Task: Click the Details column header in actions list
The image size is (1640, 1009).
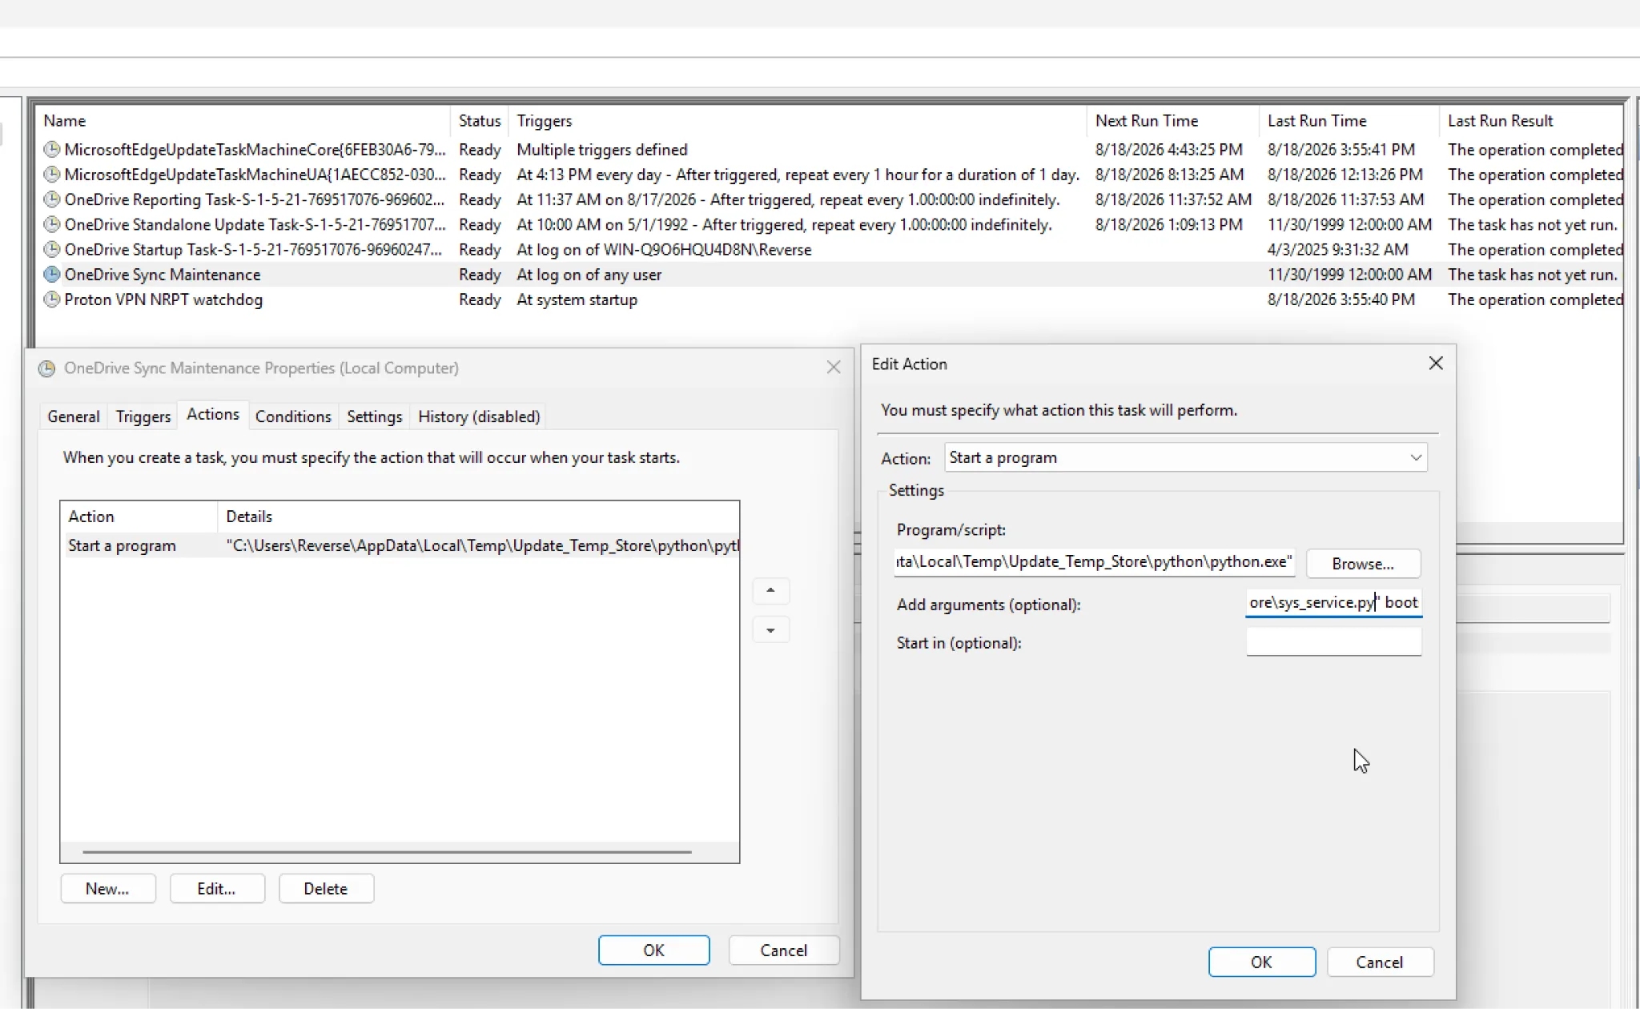Action: click(478, 517)
